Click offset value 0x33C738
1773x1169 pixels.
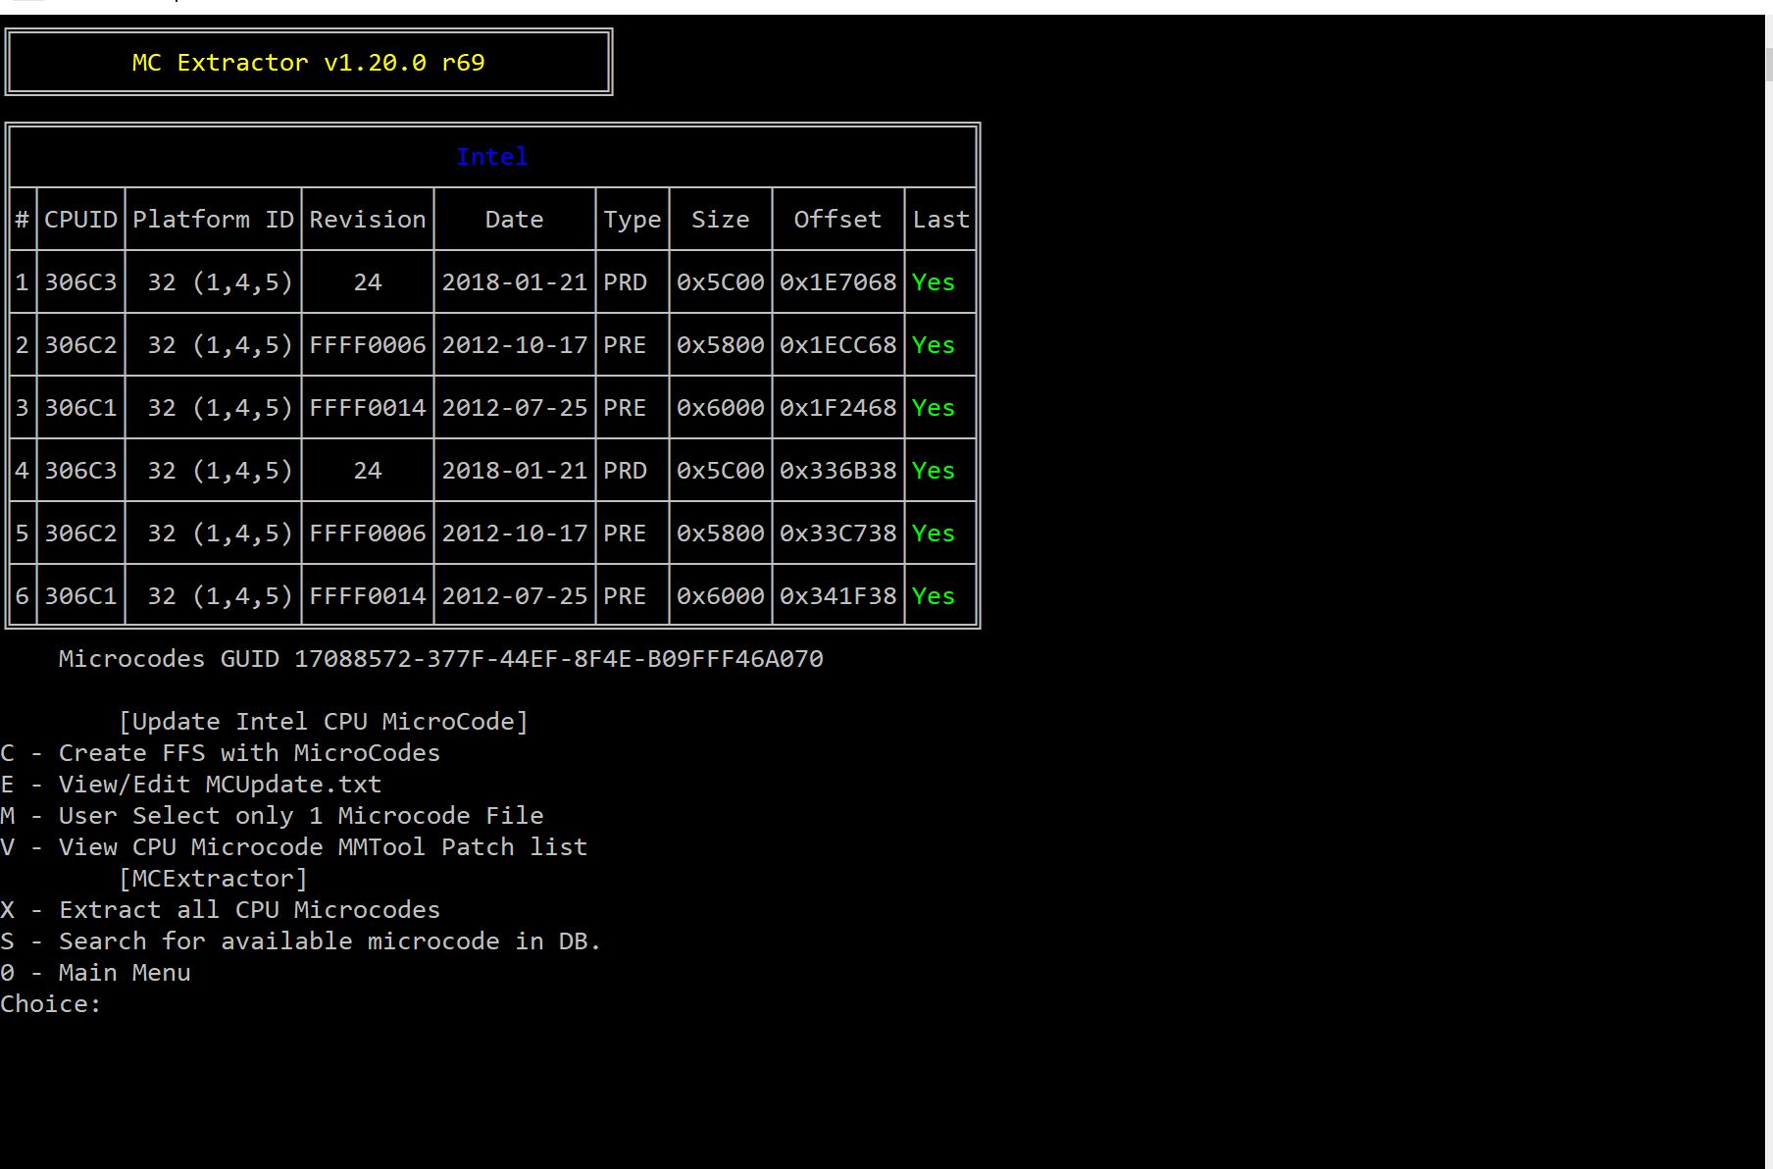point(838,534)
